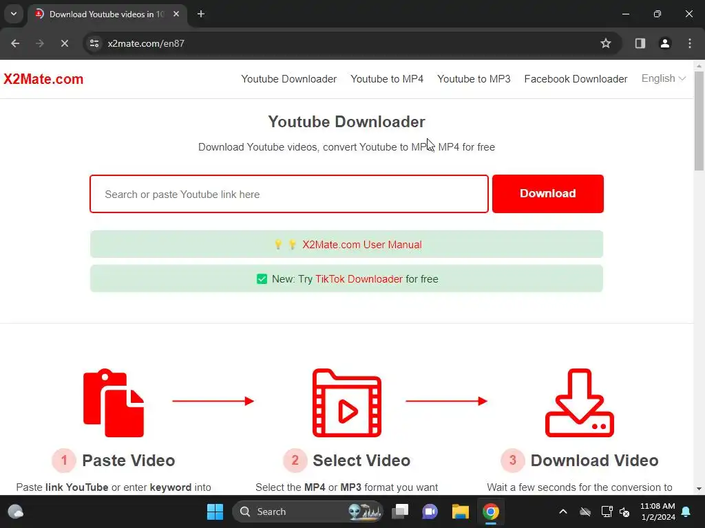705x528 pixels.
Task: Click the Download Video heading
Action: pos(594,461)
